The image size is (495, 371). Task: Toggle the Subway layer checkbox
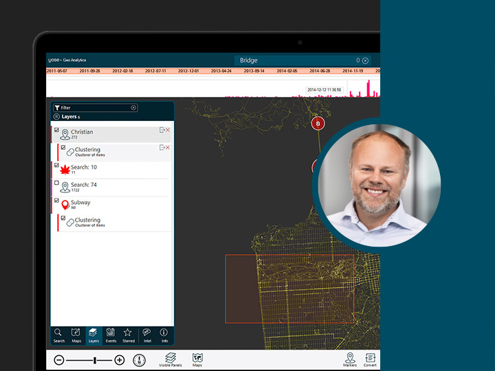click(56, 201)
